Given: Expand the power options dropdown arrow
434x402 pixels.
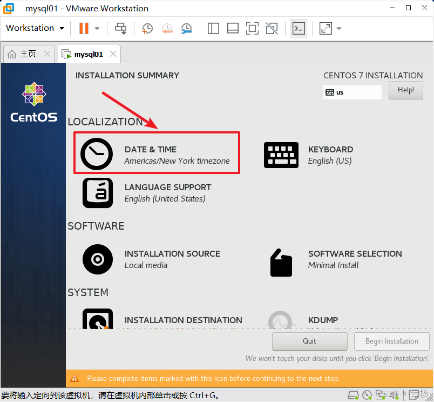Looking at the screenshot, I should 97,28.
